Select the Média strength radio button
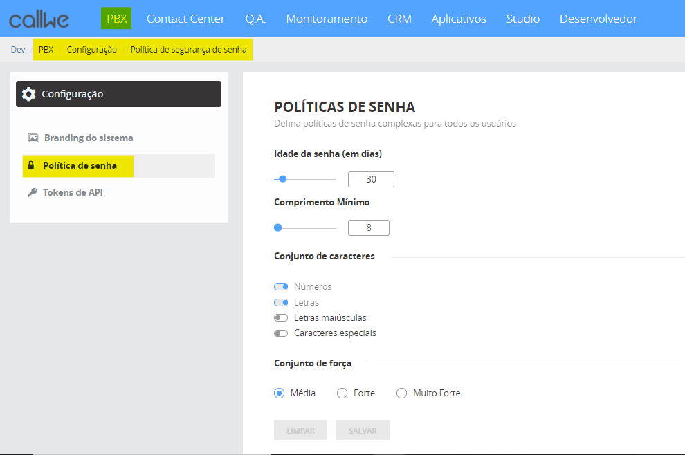Screen dimensions: 685x455 [x=280, y=393]
